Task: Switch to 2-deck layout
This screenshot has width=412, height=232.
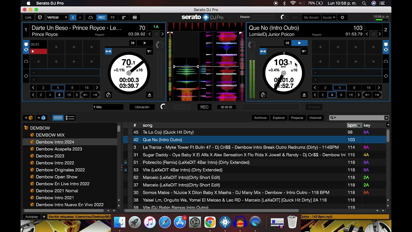Action: [x=73, y=17]
